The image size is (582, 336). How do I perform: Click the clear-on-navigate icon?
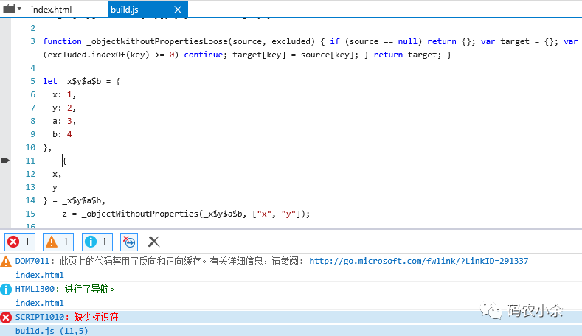[x=129, y=241]
